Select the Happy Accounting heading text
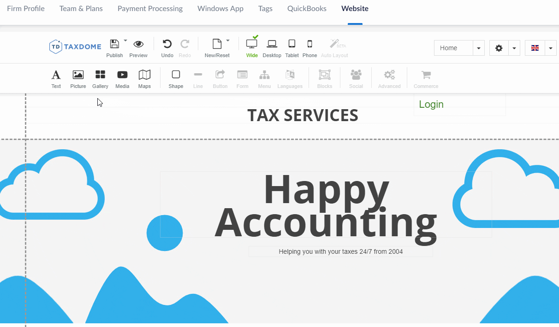This screenshot has height=327, width=559. [326, 205]
